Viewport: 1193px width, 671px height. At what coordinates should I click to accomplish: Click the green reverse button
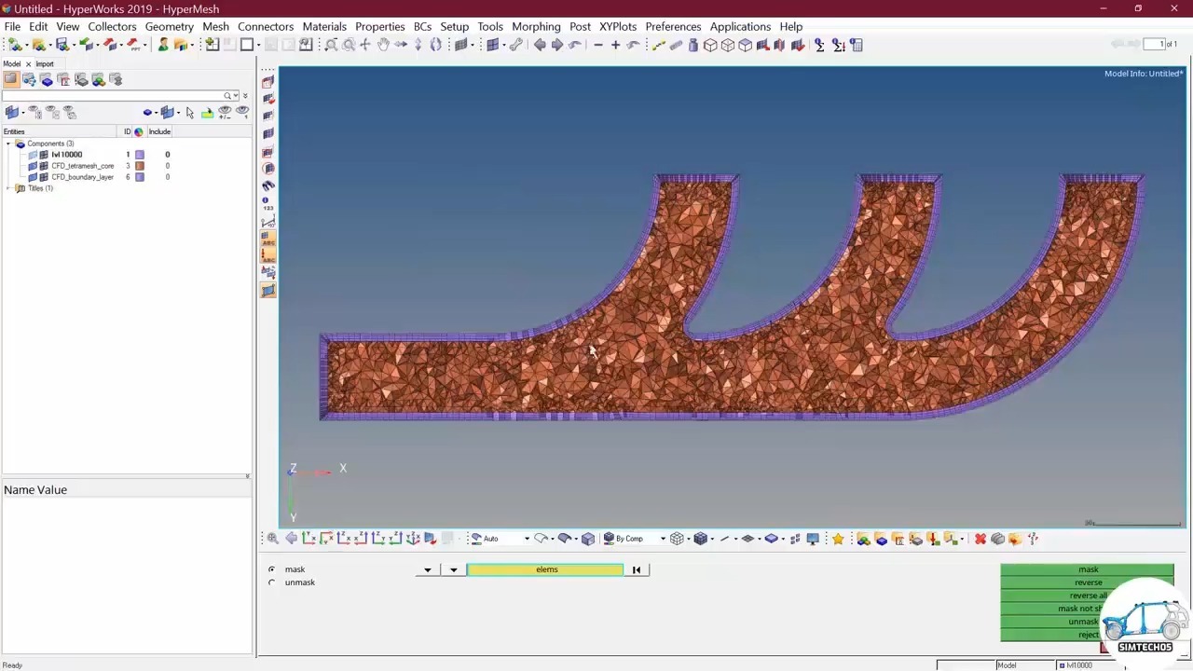coord(1088,582)
